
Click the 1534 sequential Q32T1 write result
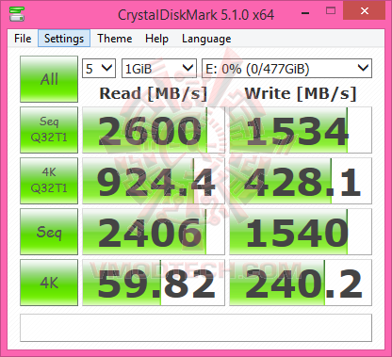[x=301, y=130]
